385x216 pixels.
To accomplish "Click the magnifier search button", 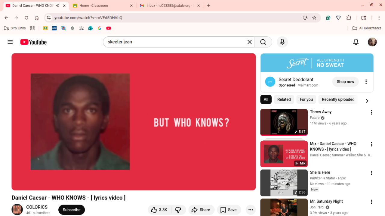I will 263,42.
